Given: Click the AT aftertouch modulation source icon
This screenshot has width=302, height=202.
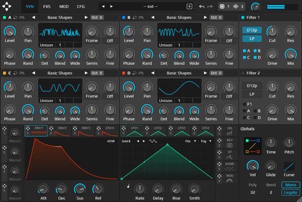Looking at the screenshot, I should click(x=229, y=157).
